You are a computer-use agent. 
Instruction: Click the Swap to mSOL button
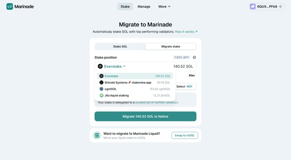click(185, 135)
